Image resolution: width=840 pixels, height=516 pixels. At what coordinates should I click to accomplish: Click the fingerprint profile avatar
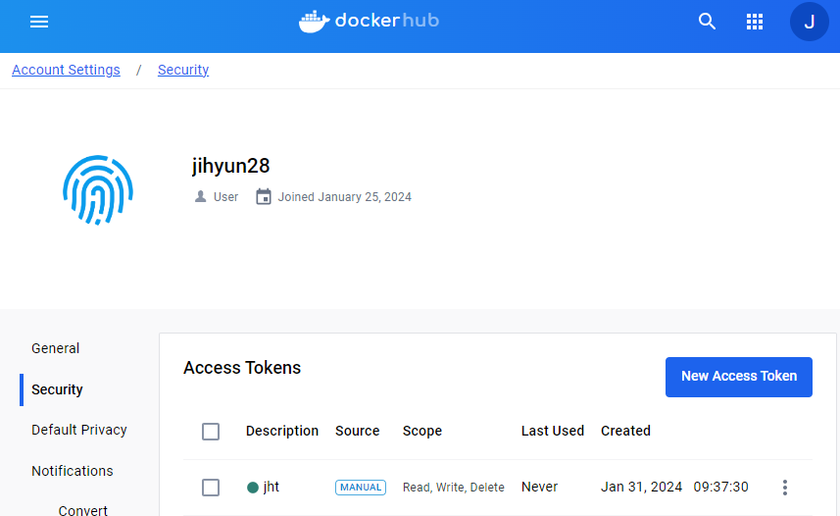[x=98, y=190]
